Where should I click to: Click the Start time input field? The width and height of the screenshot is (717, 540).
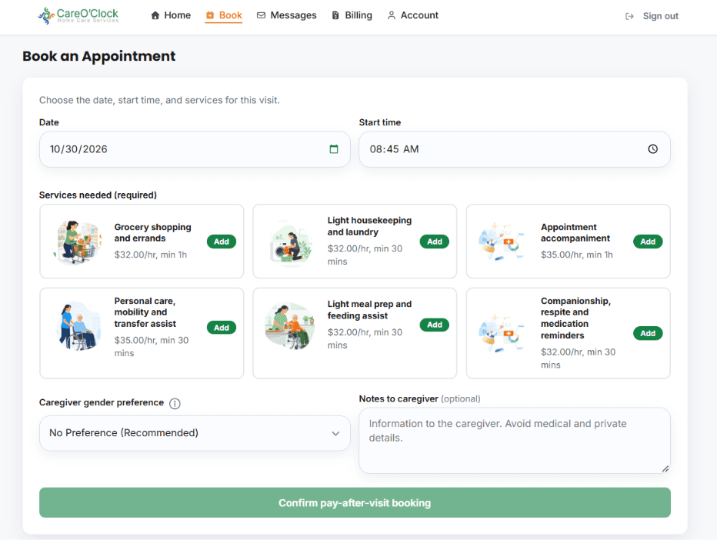pos(515,149)
